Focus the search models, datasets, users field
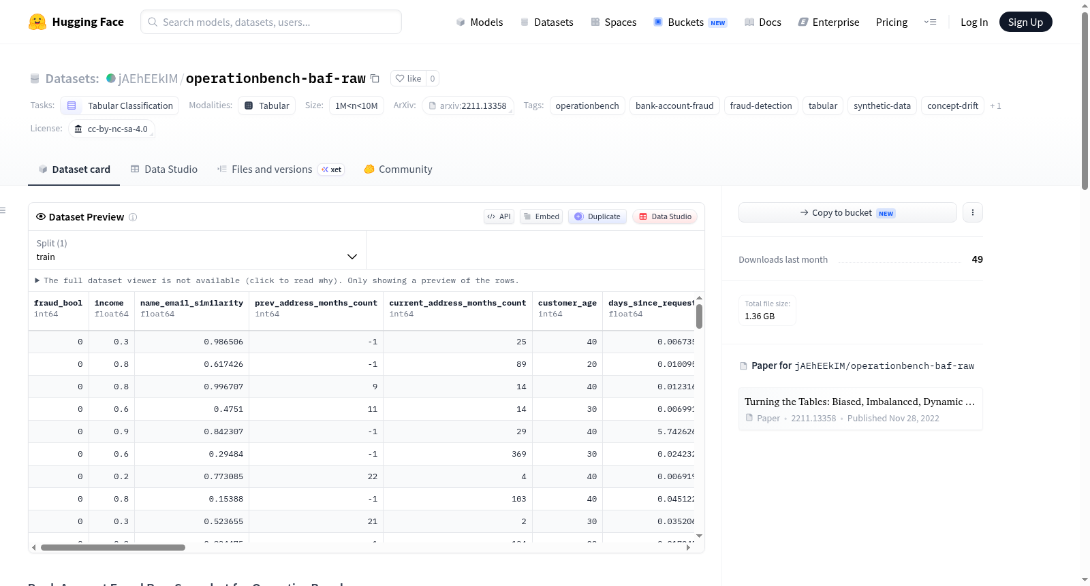 click(271, 22)
